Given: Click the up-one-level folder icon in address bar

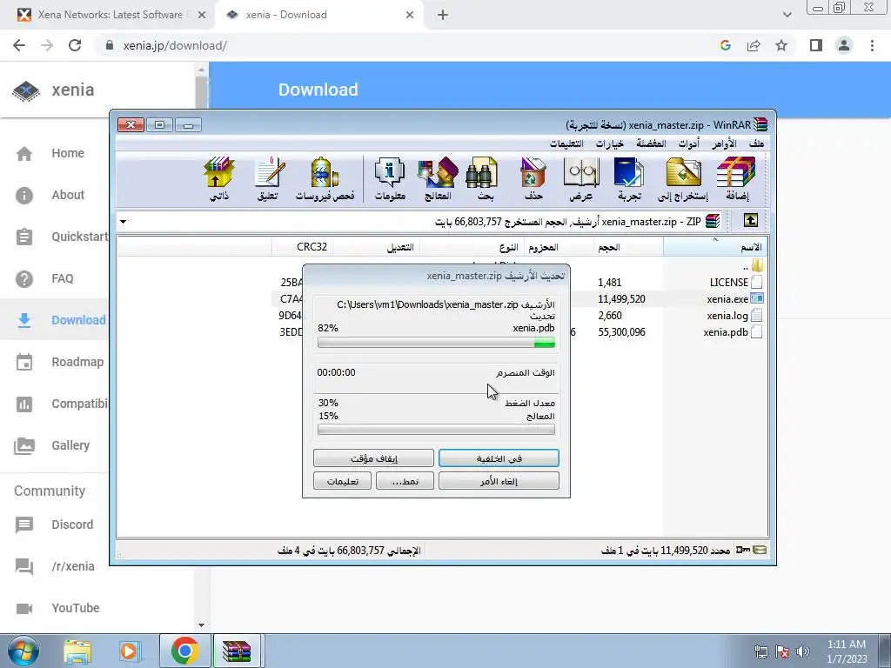Looking at the screenshot, I should point(750,220).
